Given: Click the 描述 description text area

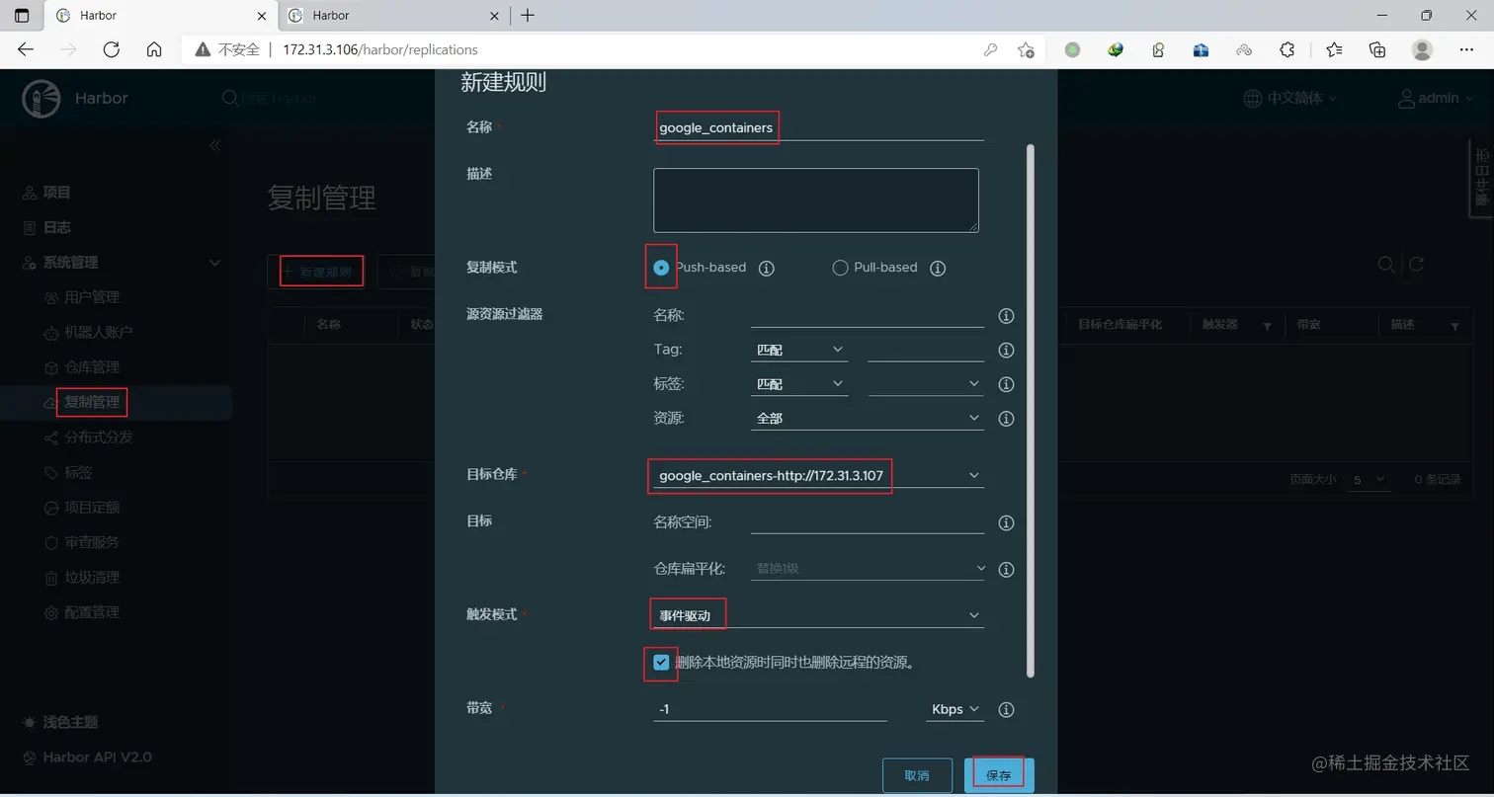Looking at the screenshot, I should point(816,200).
